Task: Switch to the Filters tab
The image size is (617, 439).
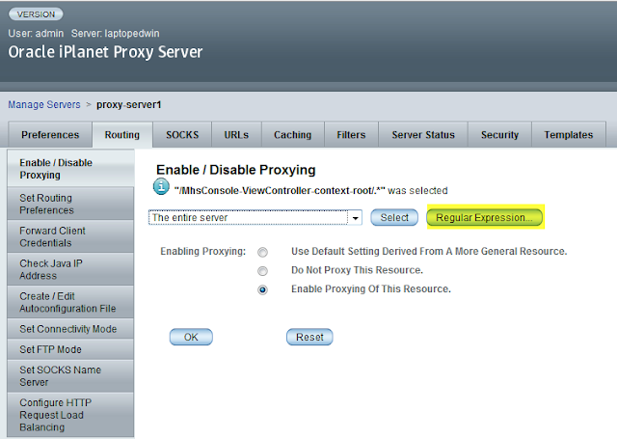Action: (x=351, y=135)
